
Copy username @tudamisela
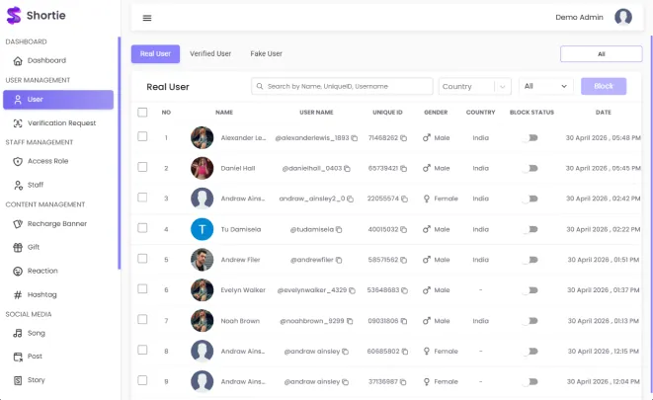pyautogui.click(x=339, y=230)
